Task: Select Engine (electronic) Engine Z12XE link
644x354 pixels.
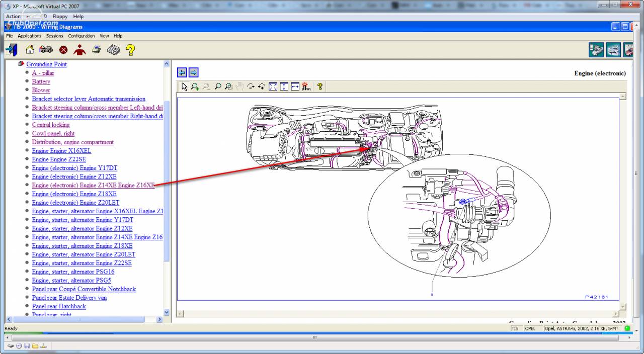Action: click(x=74, y=176)
